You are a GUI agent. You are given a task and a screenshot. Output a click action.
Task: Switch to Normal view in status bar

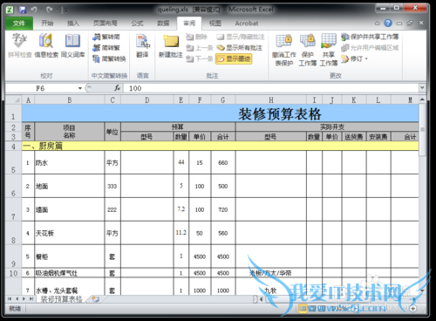tap(303, 308)
